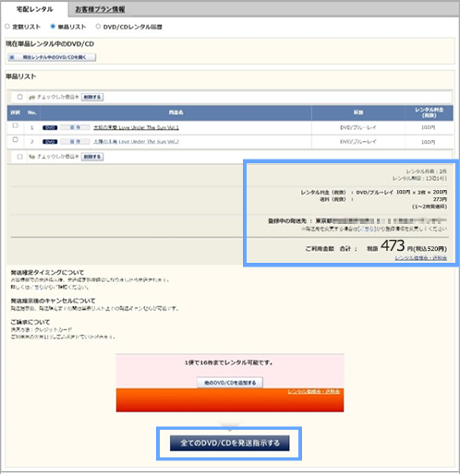Screen dimensions: 460x474
Task: Open the 宅配レンタル tab
Action: [34, 9]
